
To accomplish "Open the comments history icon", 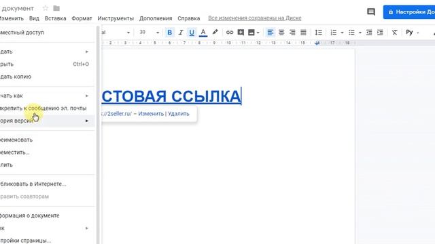I will coord(371,12).
